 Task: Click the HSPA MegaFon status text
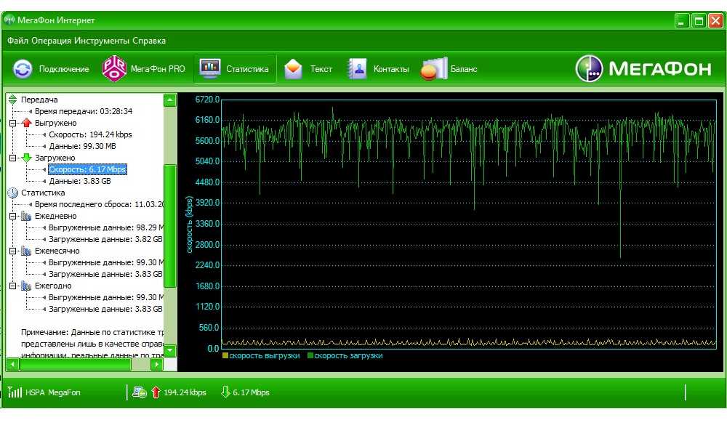[53, 392]
